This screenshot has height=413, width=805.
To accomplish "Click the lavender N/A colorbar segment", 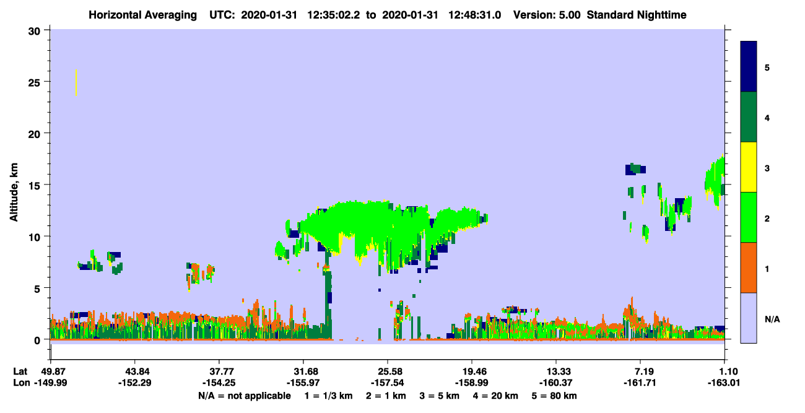I will coord(749,318).
